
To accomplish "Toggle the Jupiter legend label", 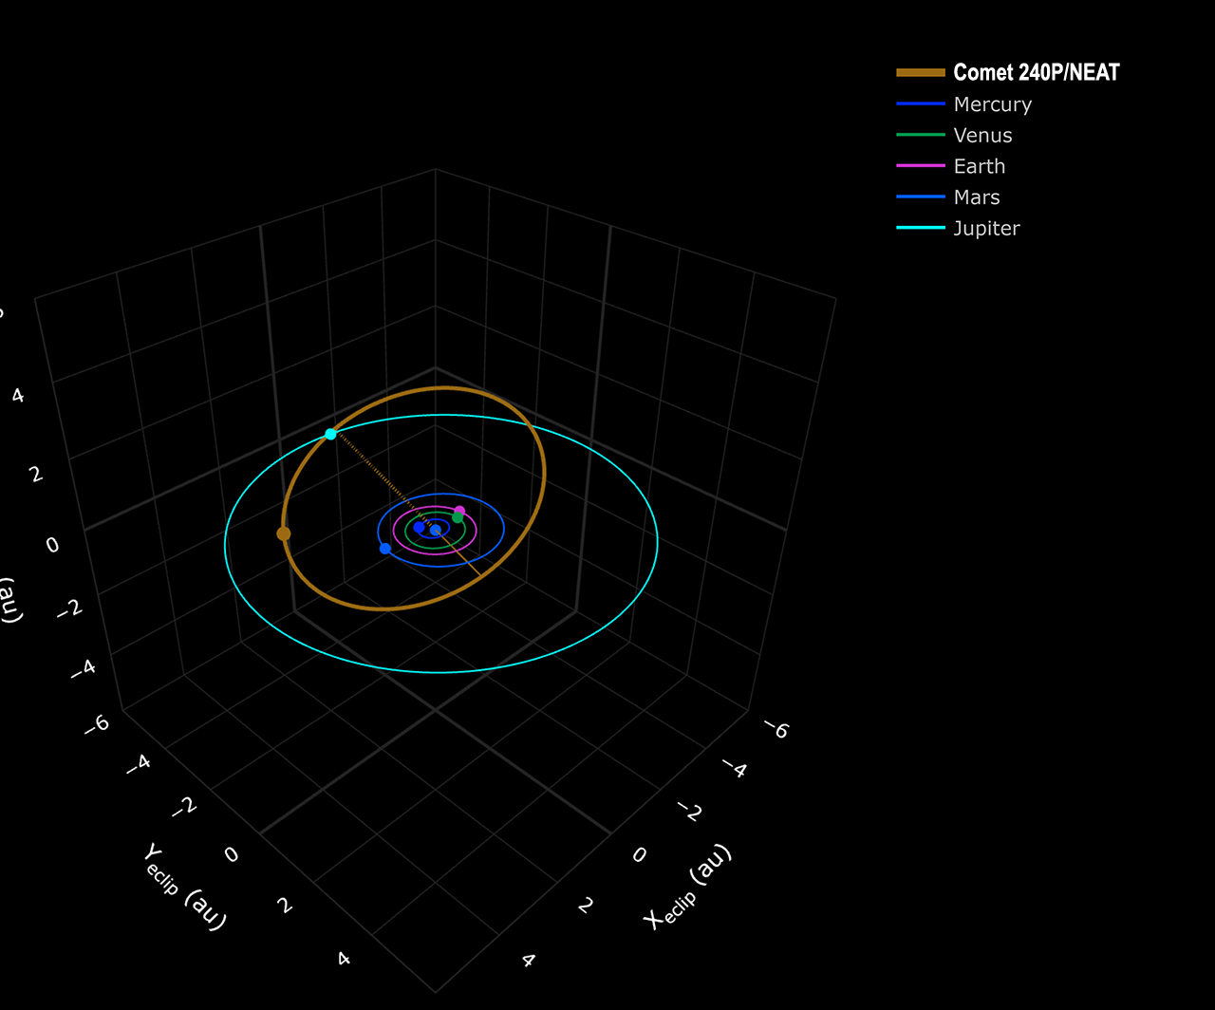I will (986, 229).
